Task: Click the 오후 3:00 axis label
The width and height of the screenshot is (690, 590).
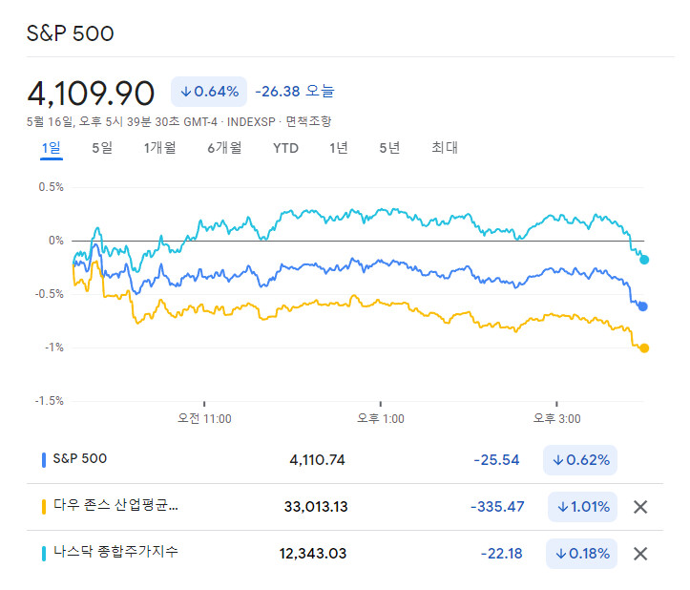Action: (x=556, y=419)
